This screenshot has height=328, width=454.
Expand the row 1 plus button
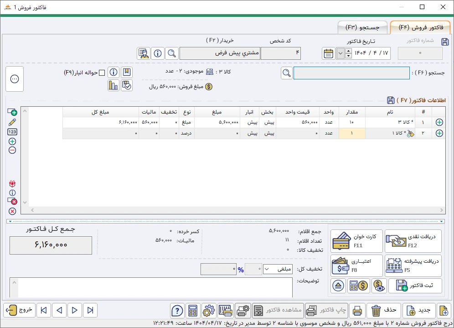(x=439, y=122)
